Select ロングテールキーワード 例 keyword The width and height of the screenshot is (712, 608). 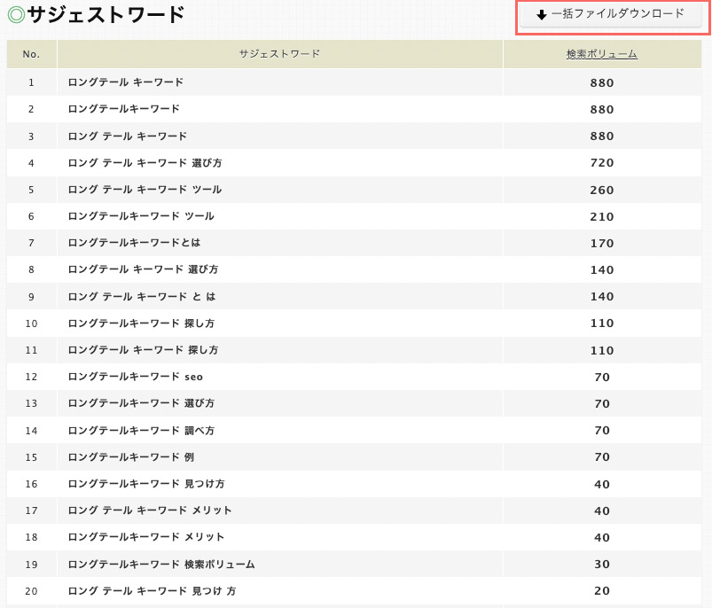130,457
